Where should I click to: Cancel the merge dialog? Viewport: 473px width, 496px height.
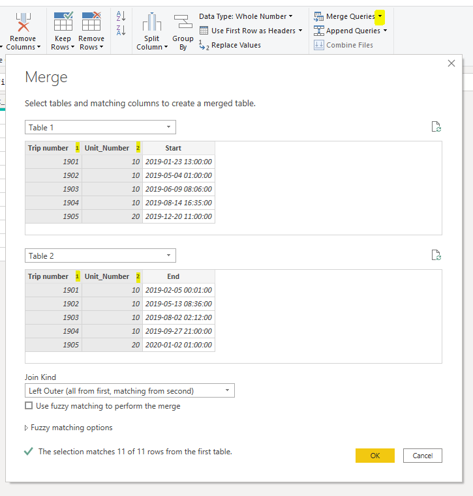point(422,456)
